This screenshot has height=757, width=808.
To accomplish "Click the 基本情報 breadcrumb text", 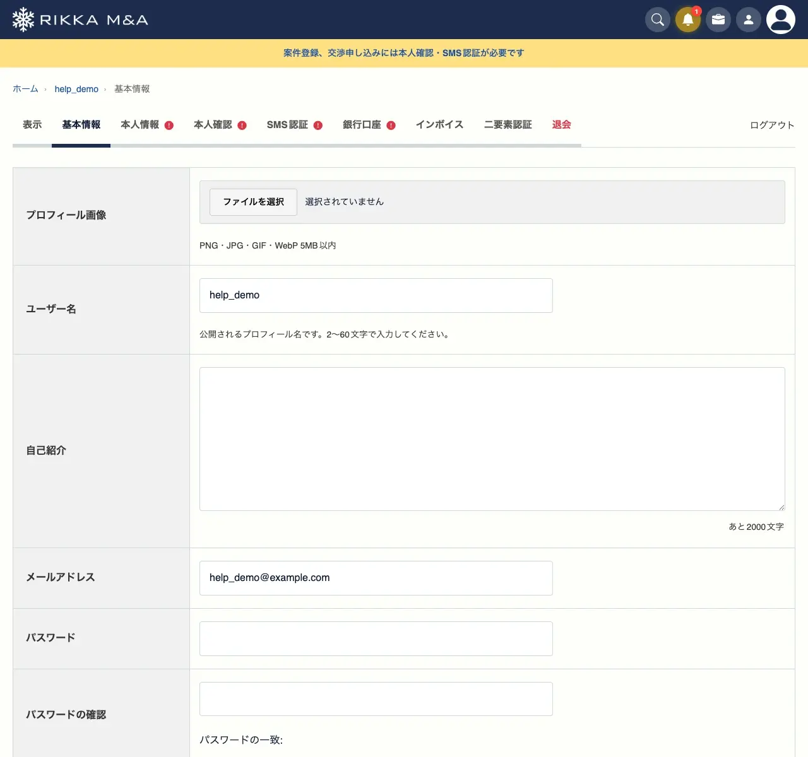I will 132,89.
